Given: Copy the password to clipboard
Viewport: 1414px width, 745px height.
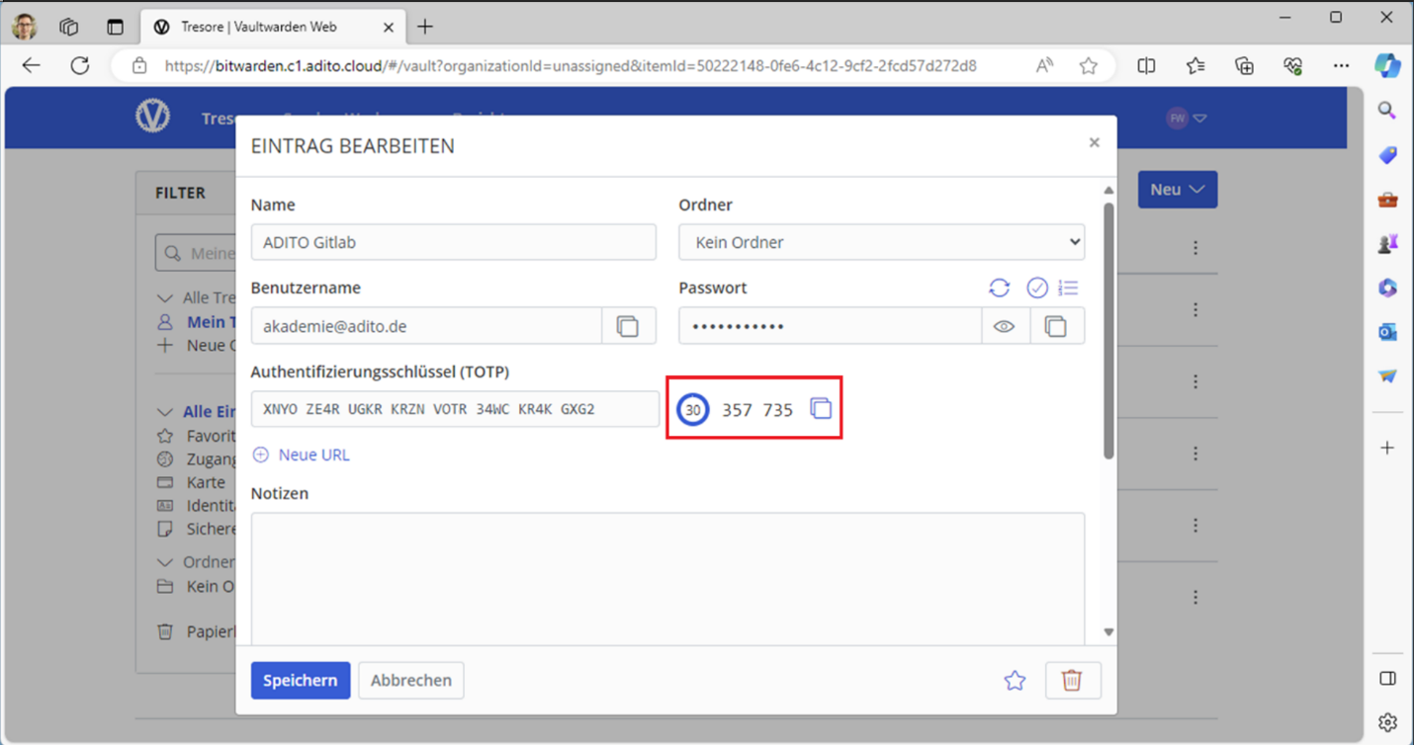Looking at the screenshot, I should coord(1056,326).
